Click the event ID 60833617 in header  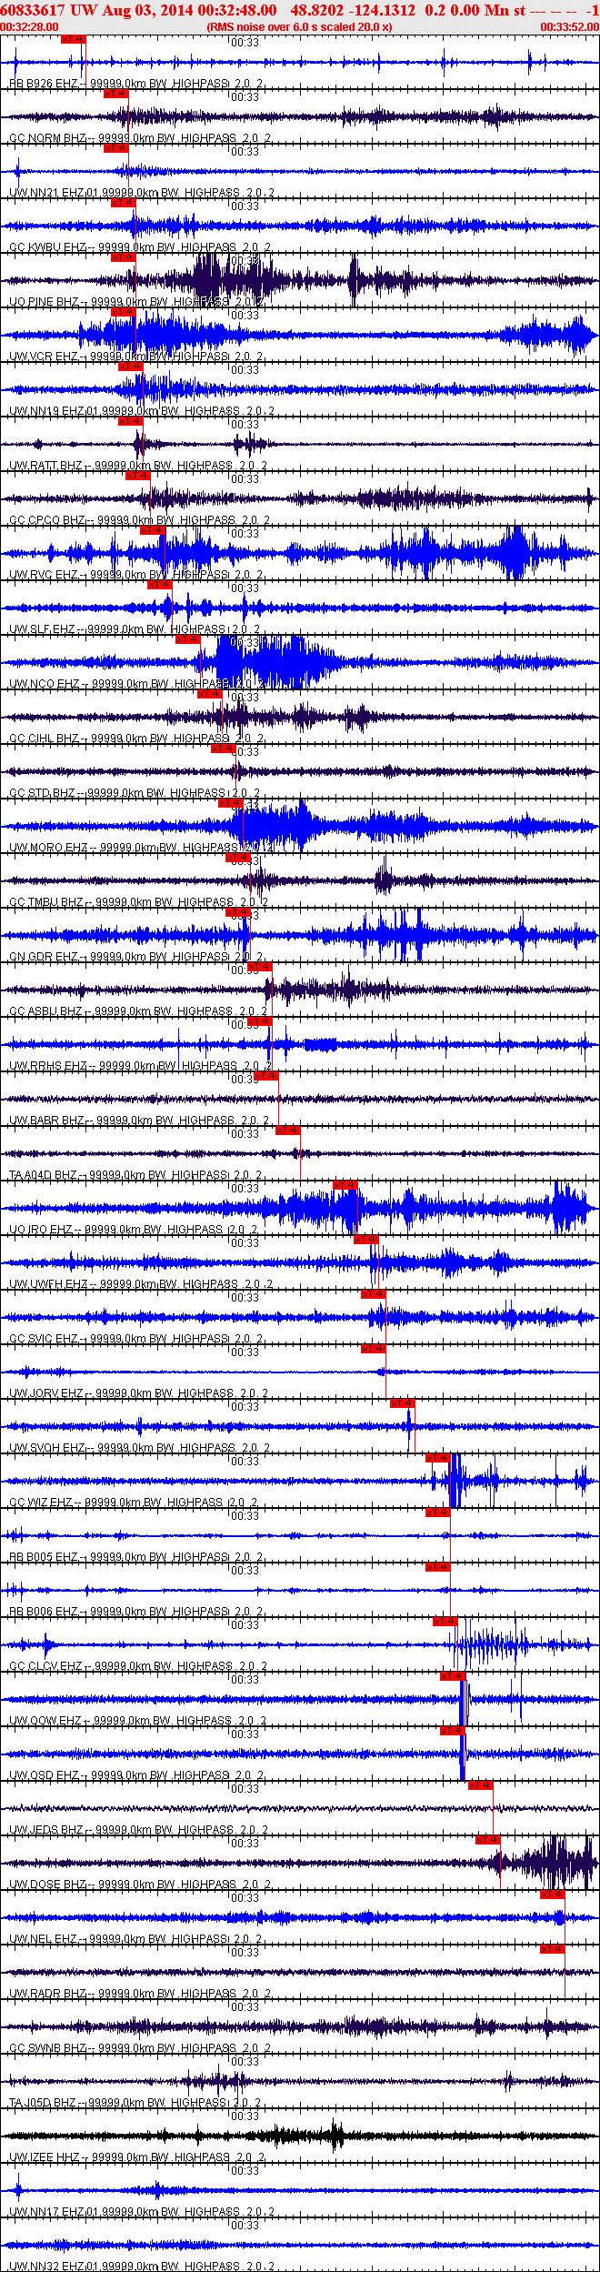pos(32,10)
